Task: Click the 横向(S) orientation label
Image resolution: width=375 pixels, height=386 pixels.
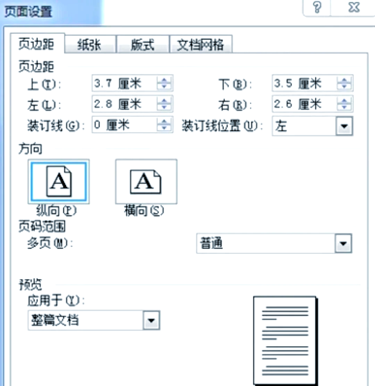Action: tap(144, 210)
